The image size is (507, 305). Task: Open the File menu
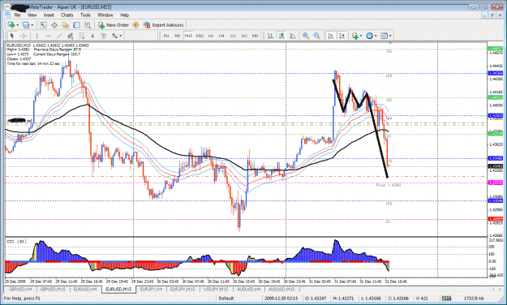tap(17, 15)
